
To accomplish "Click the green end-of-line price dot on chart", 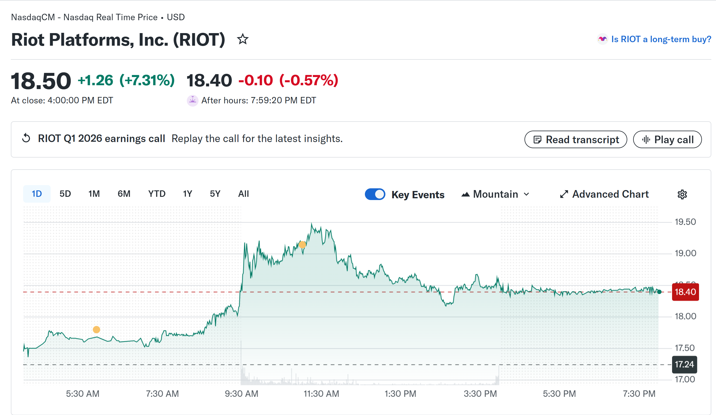I will point(659,292).
